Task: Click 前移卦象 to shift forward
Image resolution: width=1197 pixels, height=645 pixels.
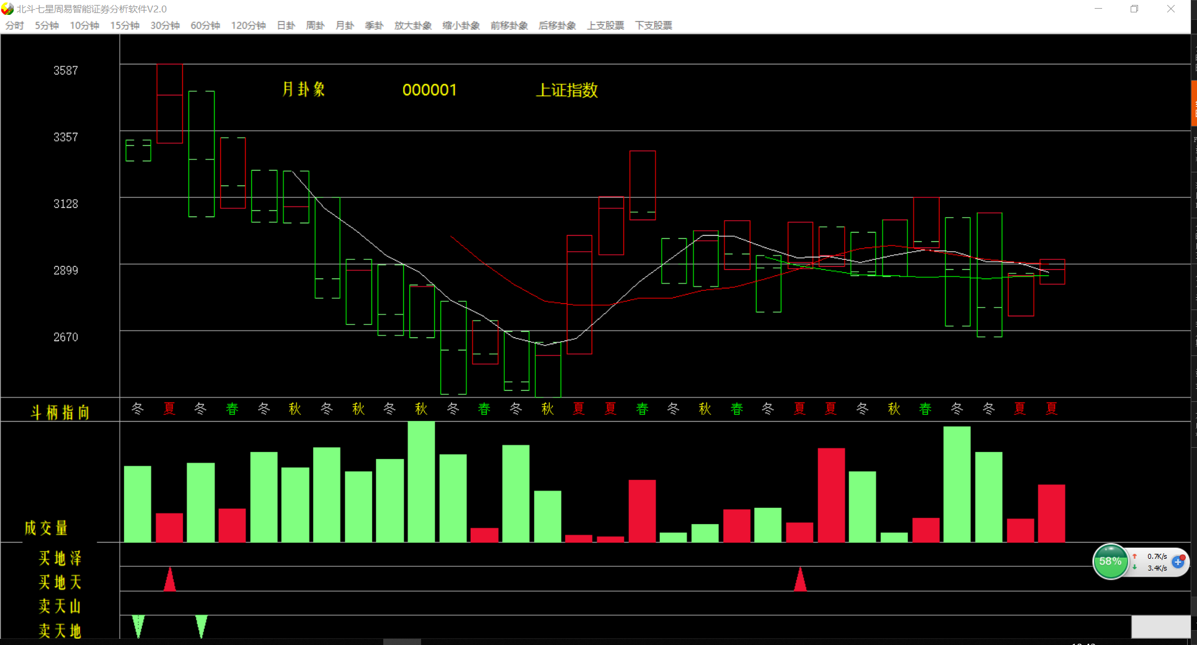Action: (x=509, y=25)
